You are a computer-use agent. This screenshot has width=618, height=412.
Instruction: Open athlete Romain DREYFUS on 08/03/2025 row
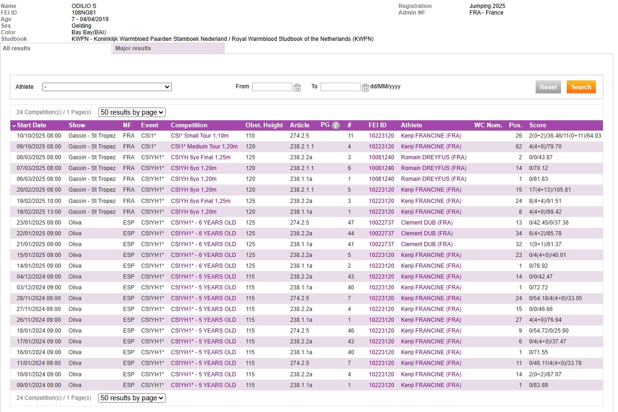[x=433, y=157]
